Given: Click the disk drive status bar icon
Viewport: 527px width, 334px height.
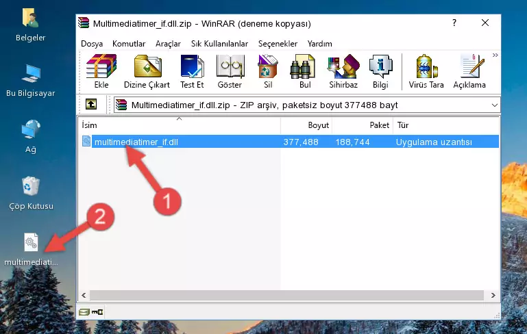Looking at the screenshot, I should pyautogui.click(x=84, y=312).
